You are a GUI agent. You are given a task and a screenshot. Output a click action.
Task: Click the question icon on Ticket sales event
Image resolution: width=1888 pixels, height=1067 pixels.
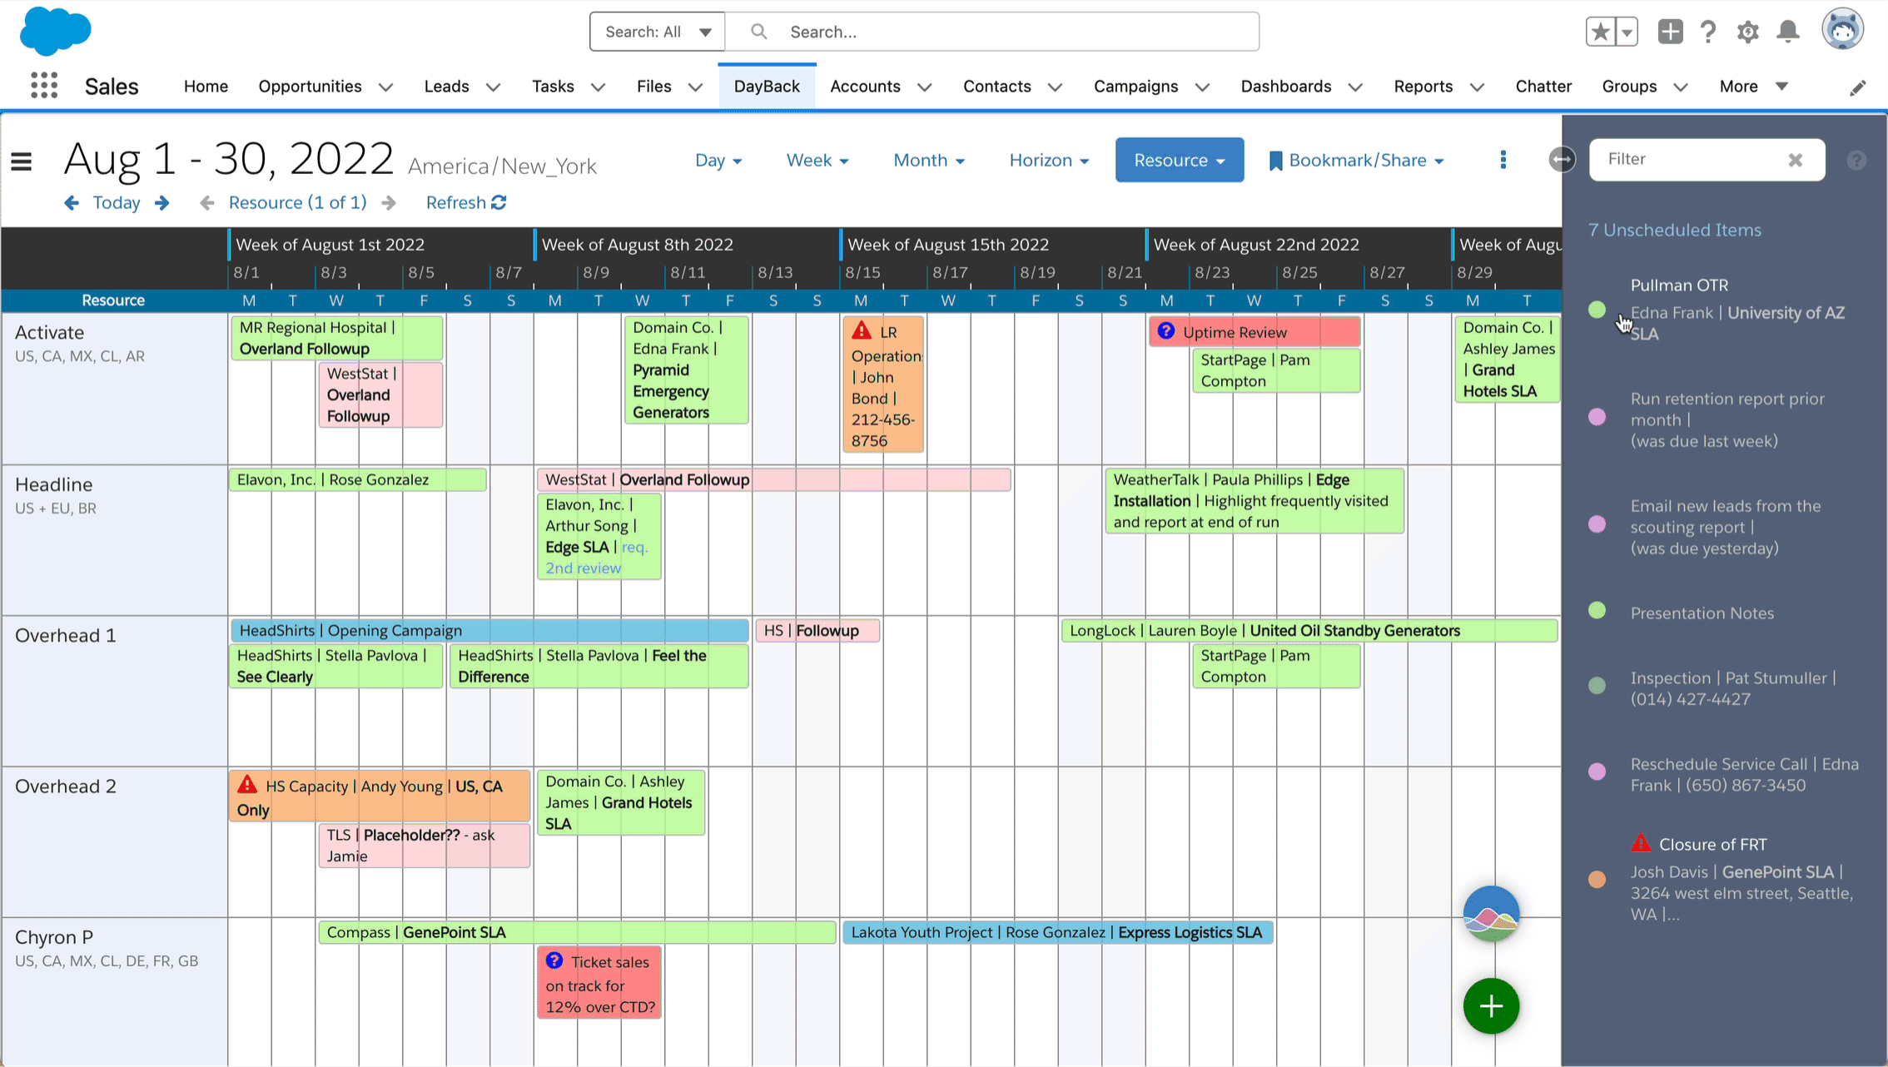(554, 960)
